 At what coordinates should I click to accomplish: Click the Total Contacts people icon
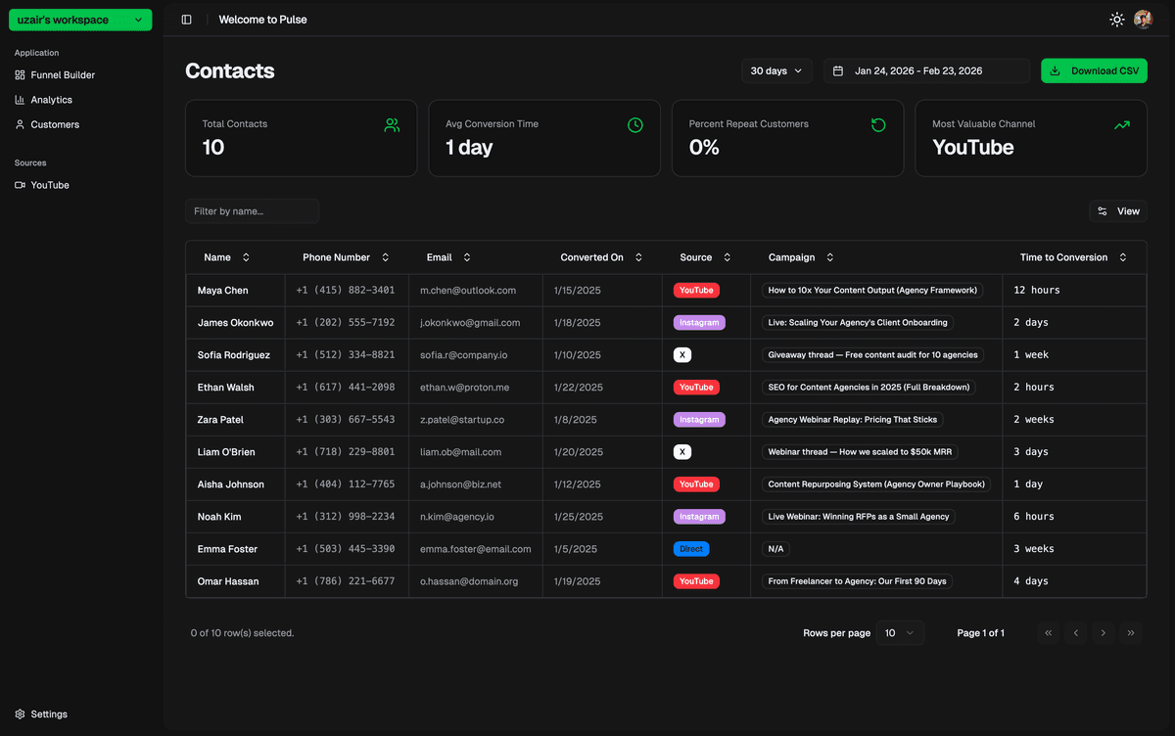392,125
